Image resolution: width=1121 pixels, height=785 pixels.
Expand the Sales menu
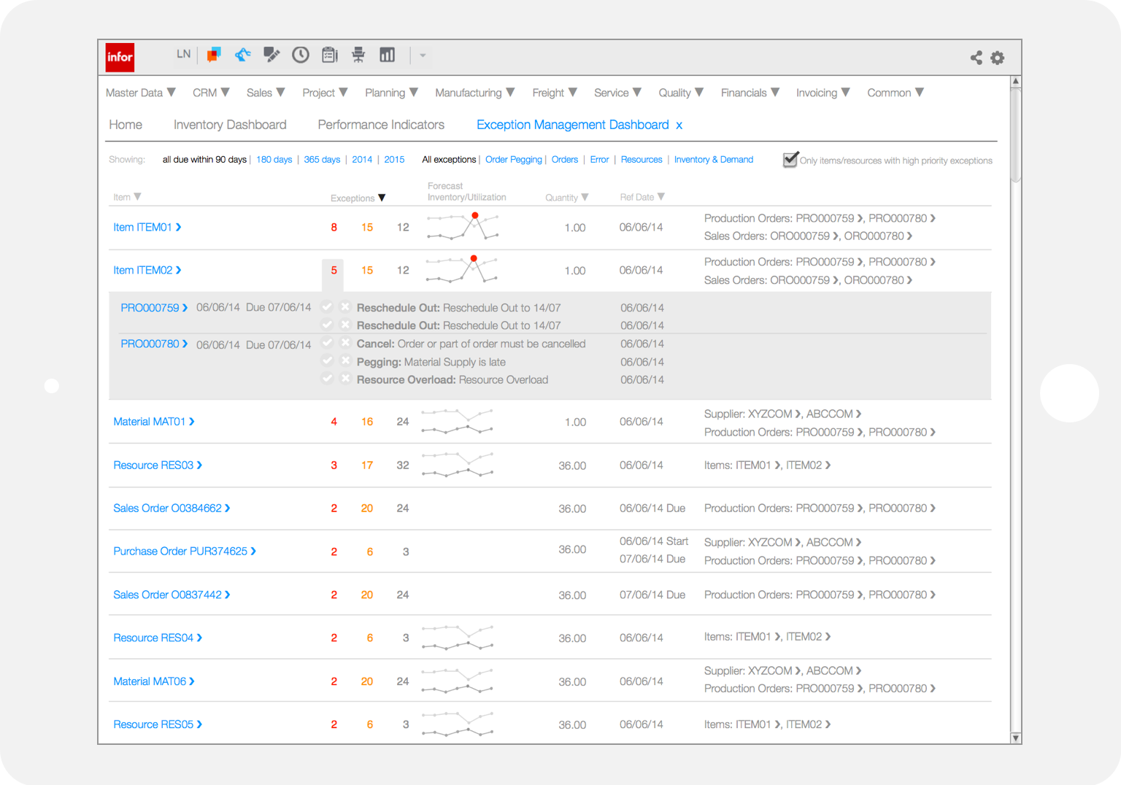(266, 93)
